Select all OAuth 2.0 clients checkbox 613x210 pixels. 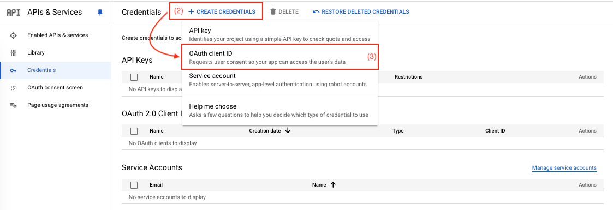tap(134, 131)
